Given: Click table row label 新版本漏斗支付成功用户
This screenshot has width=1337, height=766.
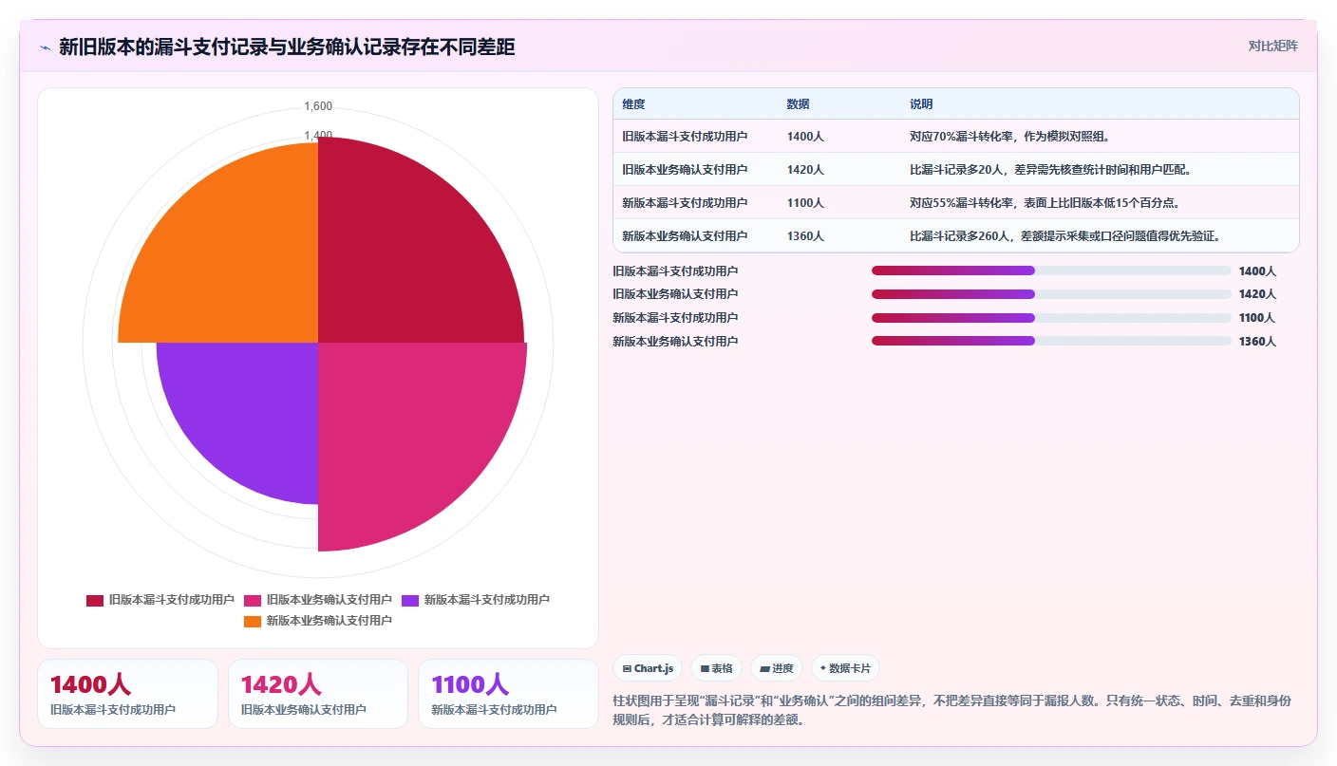Looking at the screenshot, I should (685, 203).
